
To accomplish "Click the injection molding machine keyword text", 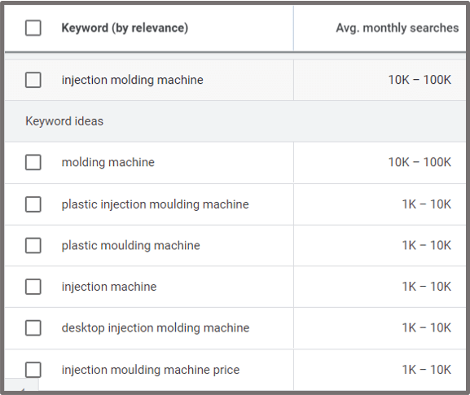I will [132, 80].
